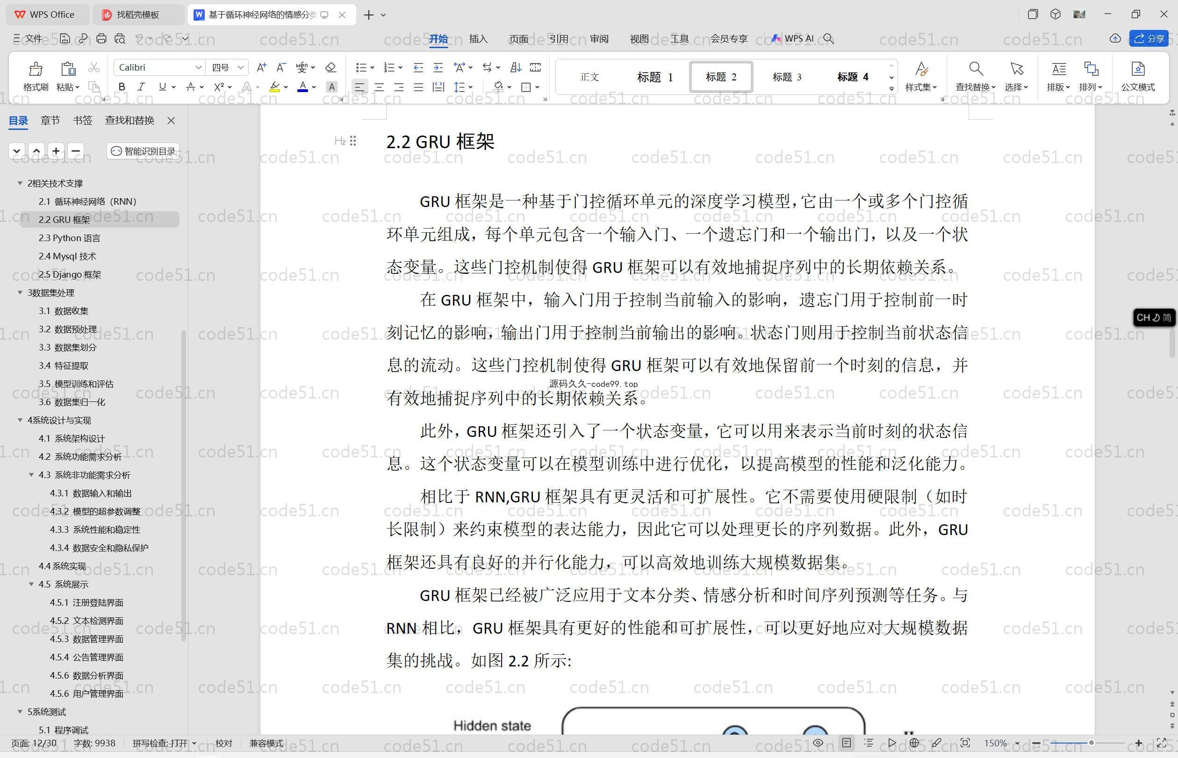Increase indent with the indent icon
This screenshot has width=1178, height=758.
pos(438,67)
